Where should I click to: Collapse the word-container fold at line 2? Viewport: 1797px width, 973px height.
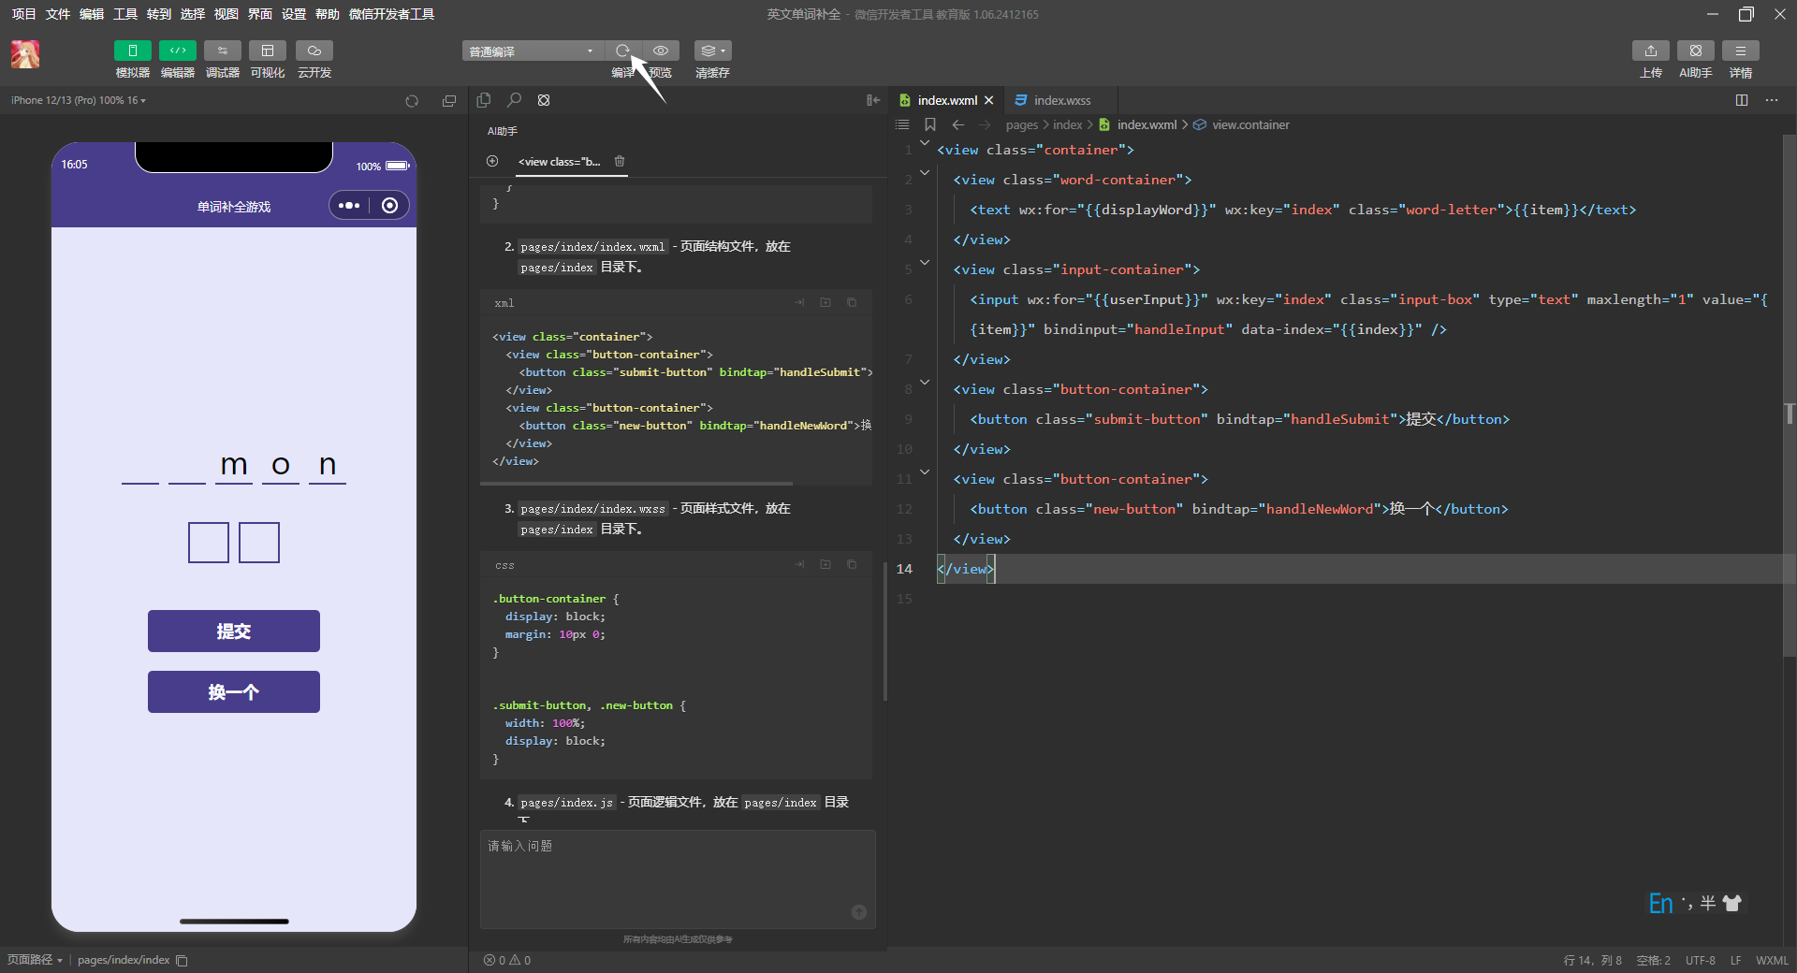[x=925, y=173]
